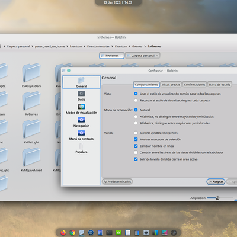Expand breadcrumb arrow before themes
This screenshot has width=237, height=237.
130,46
